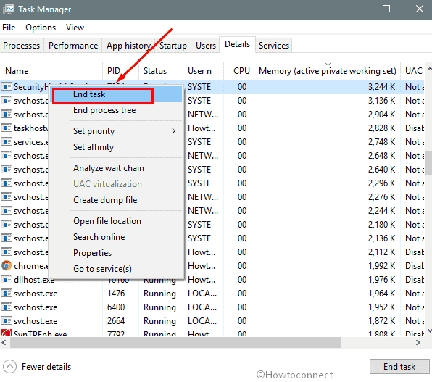Click vertical scrollbar up arrow
This screenshot has height=382, width=432.
pos(429,69)
